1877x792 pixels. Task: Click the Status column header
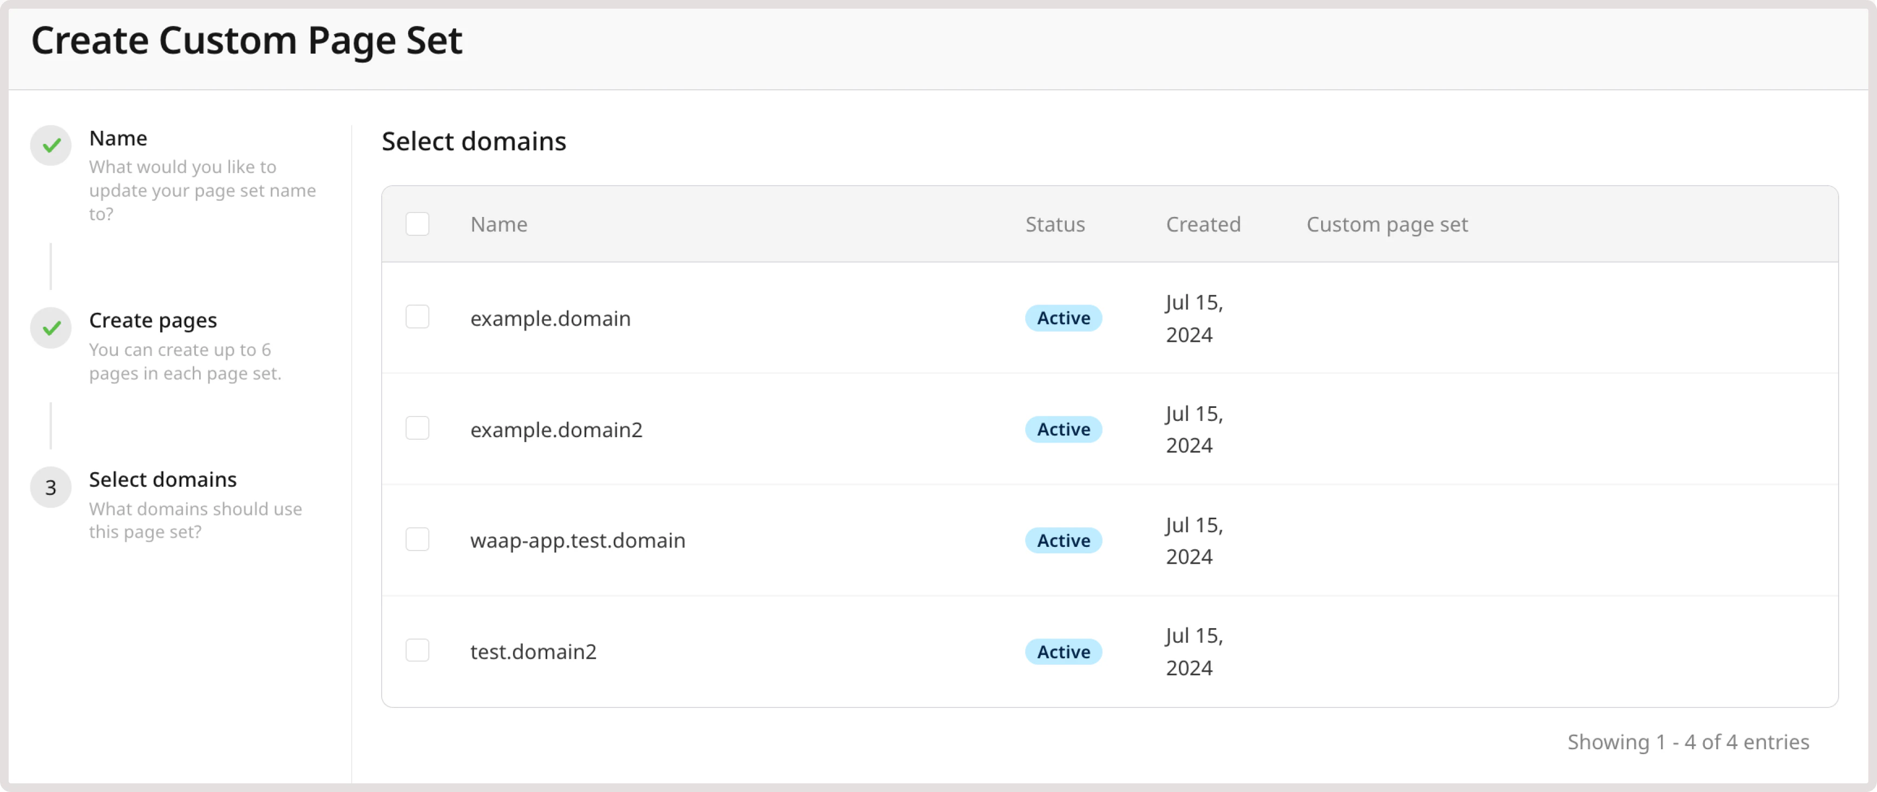(1054, 223)
